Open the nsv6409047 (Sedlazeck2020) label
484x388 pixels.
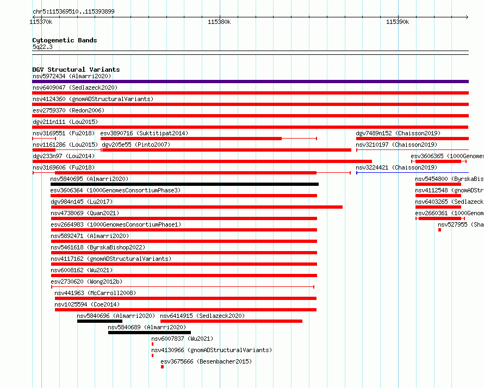[x=75, y=87]
